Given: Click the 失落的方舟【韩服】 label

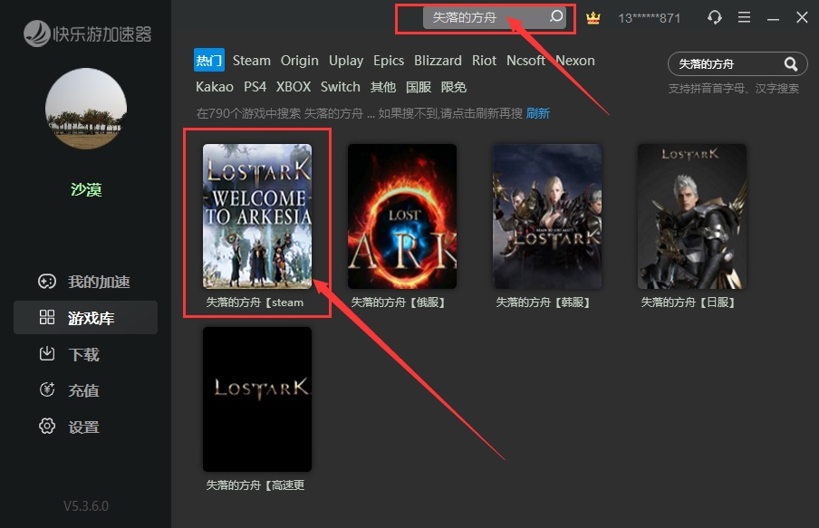Looking at the screenshot, I should coord(544,302).
